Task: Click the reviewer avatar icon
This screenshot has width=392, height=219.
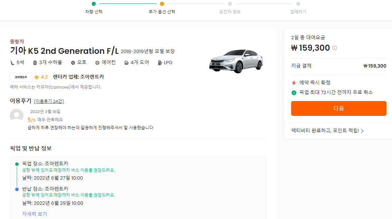Action: tap(17, 116)
